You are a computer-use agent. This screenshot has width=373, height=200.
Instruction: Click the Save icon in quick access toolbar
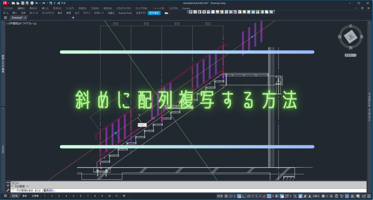click(23, 3)
